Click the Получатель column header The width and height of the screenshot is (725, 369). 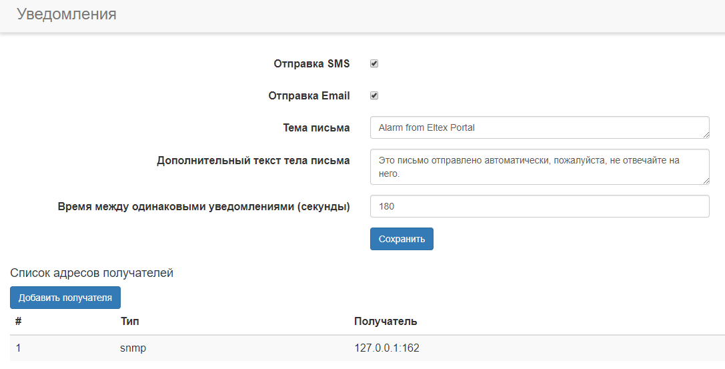[386, 322]
